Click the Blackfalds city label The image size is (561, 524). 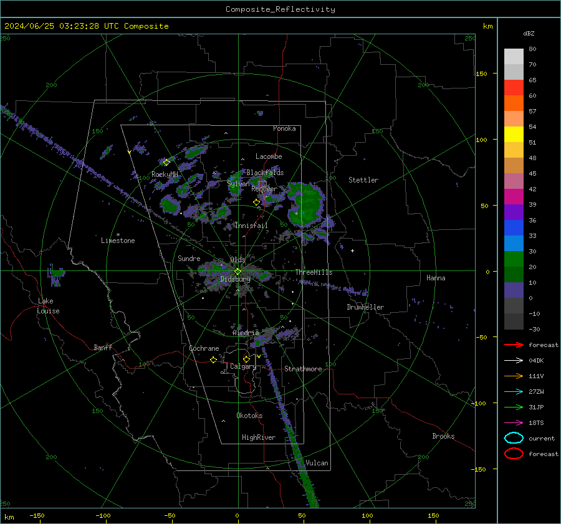click(x=265, y=173)
